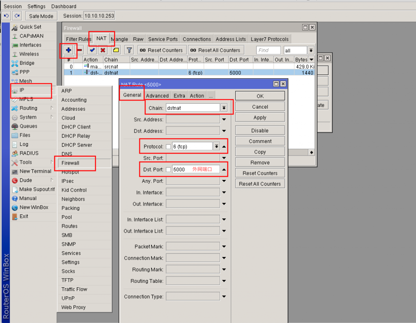This screenshot has height=323, width=416.
Task: Click the yellow comment note icon
Action: coord(116,50)
